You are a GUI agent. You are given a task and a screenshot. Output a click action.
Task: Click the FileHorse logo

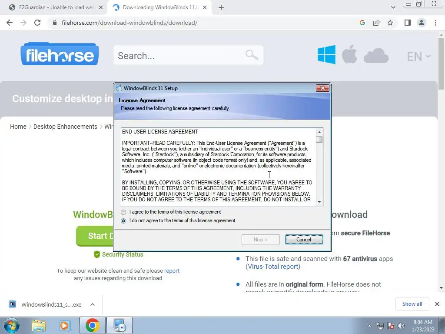coord(60,54)
